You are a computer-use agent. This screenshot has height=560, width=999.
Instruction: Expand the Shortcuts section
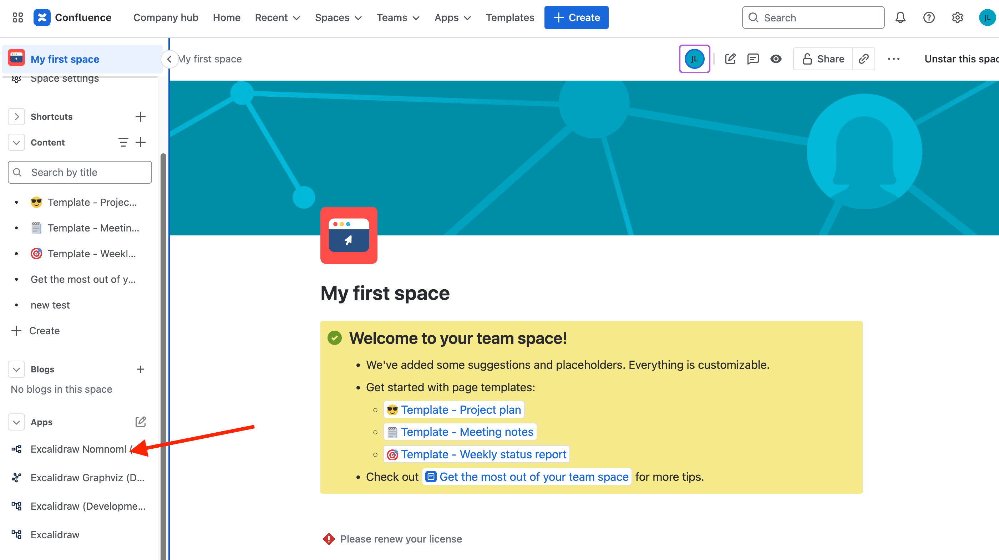[x=16, y=117]
